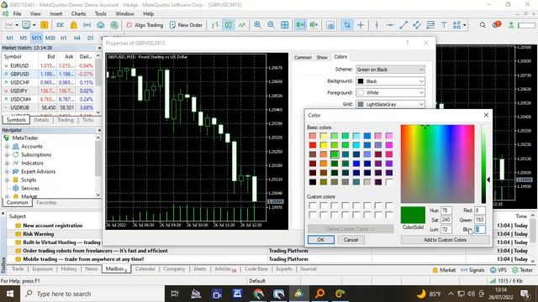Switch to the Calendar tab in Toolbox
The width and height of the screenshot is (538, 302).
[x=145, y=269]
